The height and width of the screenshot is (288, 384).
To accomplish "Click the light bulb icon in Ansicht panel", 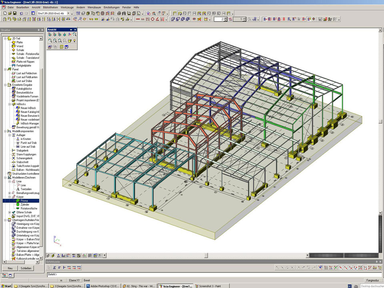I will pos(74,41).
